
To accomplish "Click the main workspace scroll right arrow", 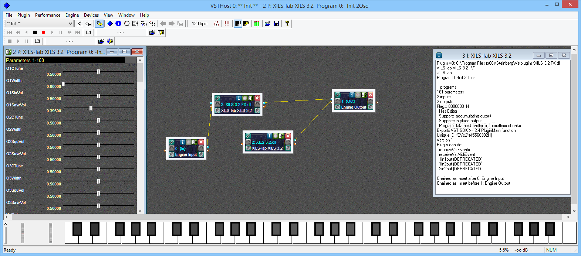I will click(568, 217).
